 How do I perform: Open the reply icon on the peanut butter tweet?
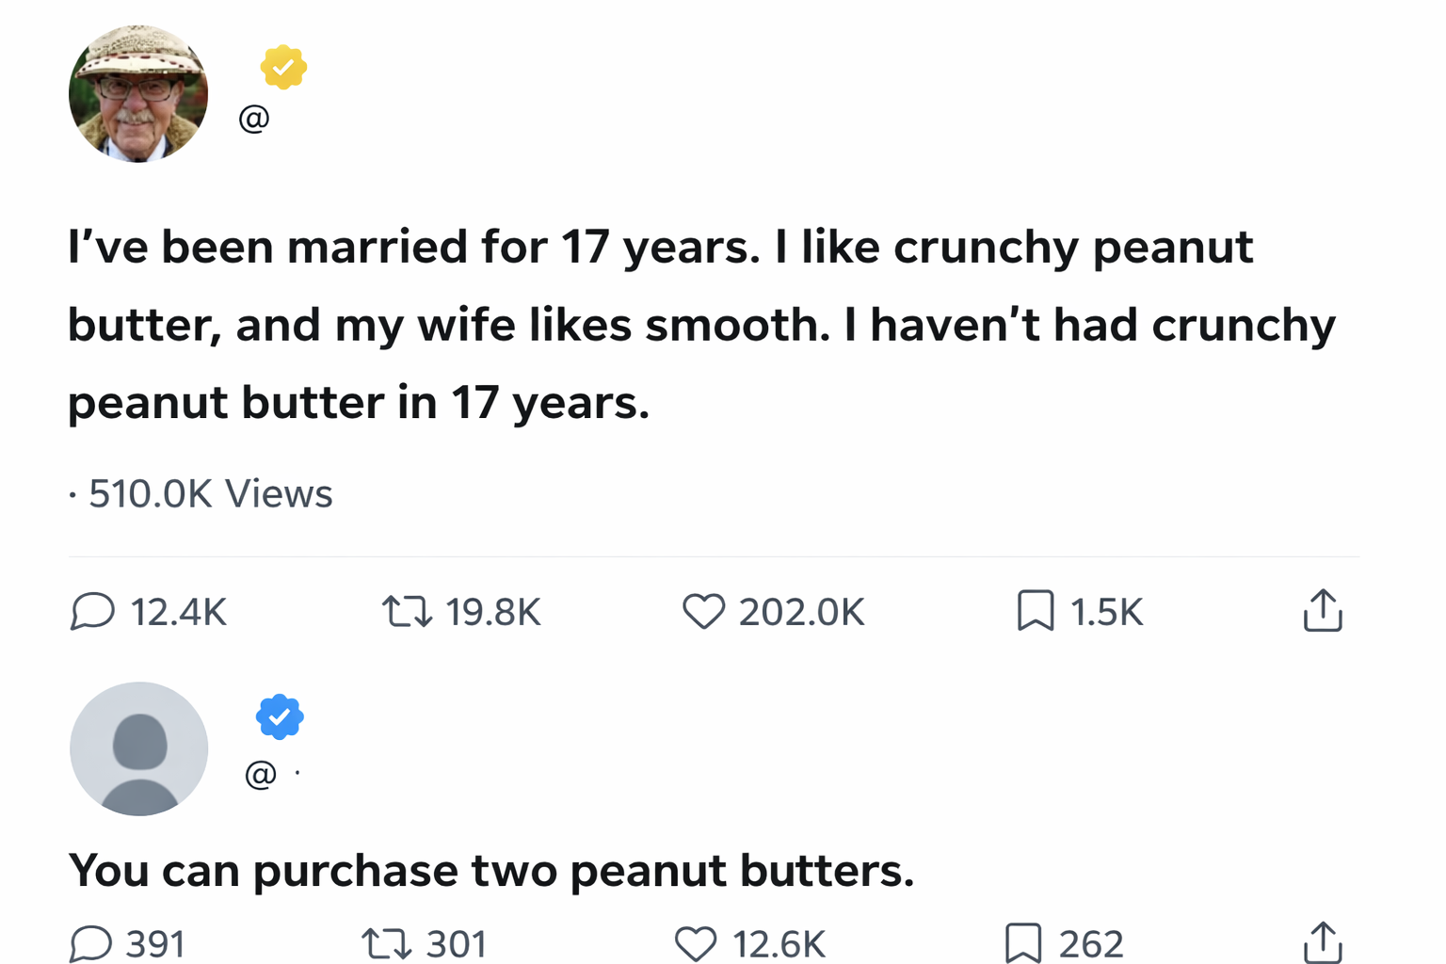91,611
